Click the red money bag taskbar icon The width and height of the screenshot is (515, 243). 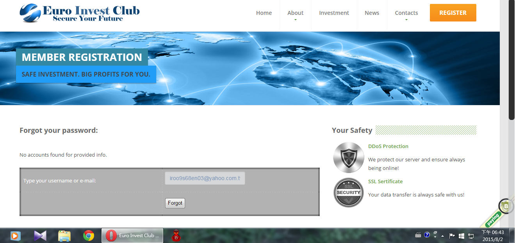coord(176,236)
